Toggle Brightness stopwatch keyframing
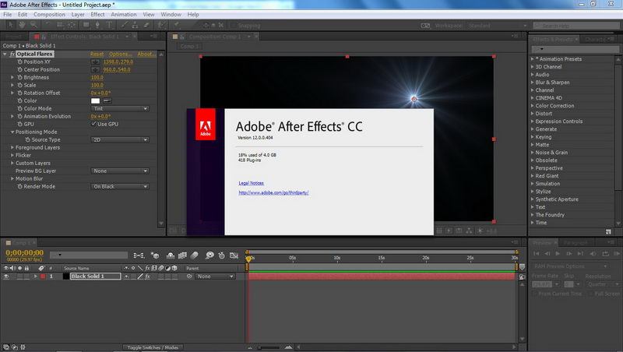The width and height of the screenshot is (623, 352). [x=20, y=77]
